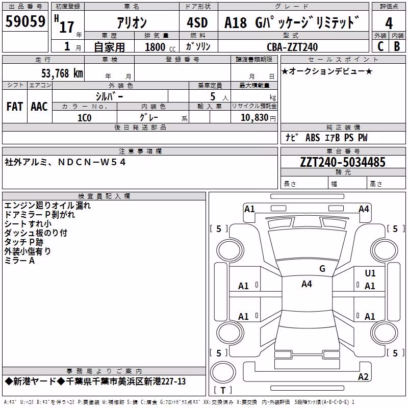
Task: Click the inspector note 外装小傷有り
Action: [x=28, y=251]
